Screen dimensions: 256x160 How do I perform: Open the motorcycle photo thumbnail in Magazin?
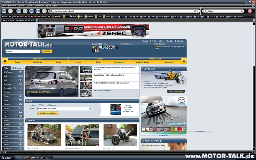coord(120,135)
